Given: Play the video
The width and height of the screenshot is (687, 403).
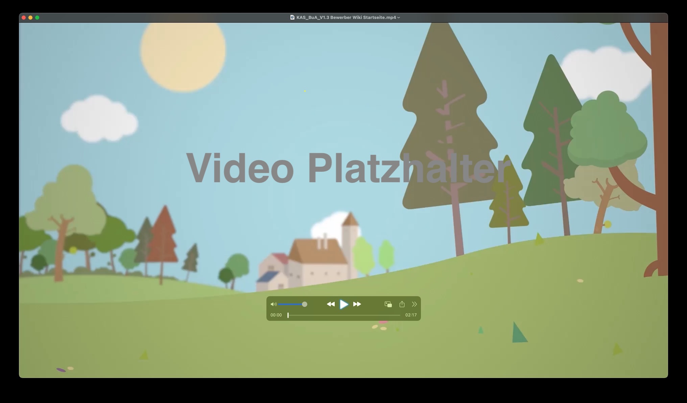Looking at the screenshot, I should click(x=343, y=304).
